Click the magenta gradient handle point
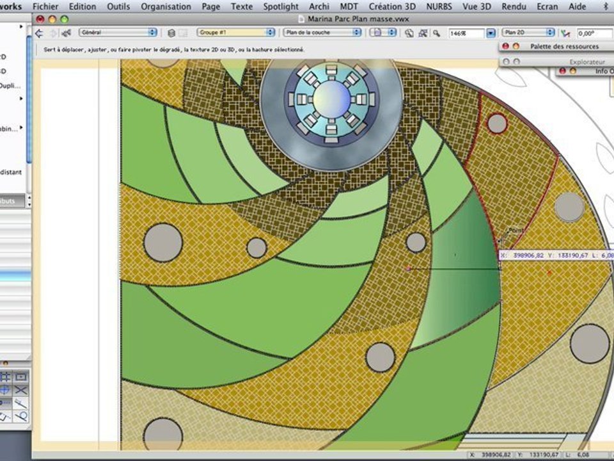614x461 pixels. (x=409, y=269)
